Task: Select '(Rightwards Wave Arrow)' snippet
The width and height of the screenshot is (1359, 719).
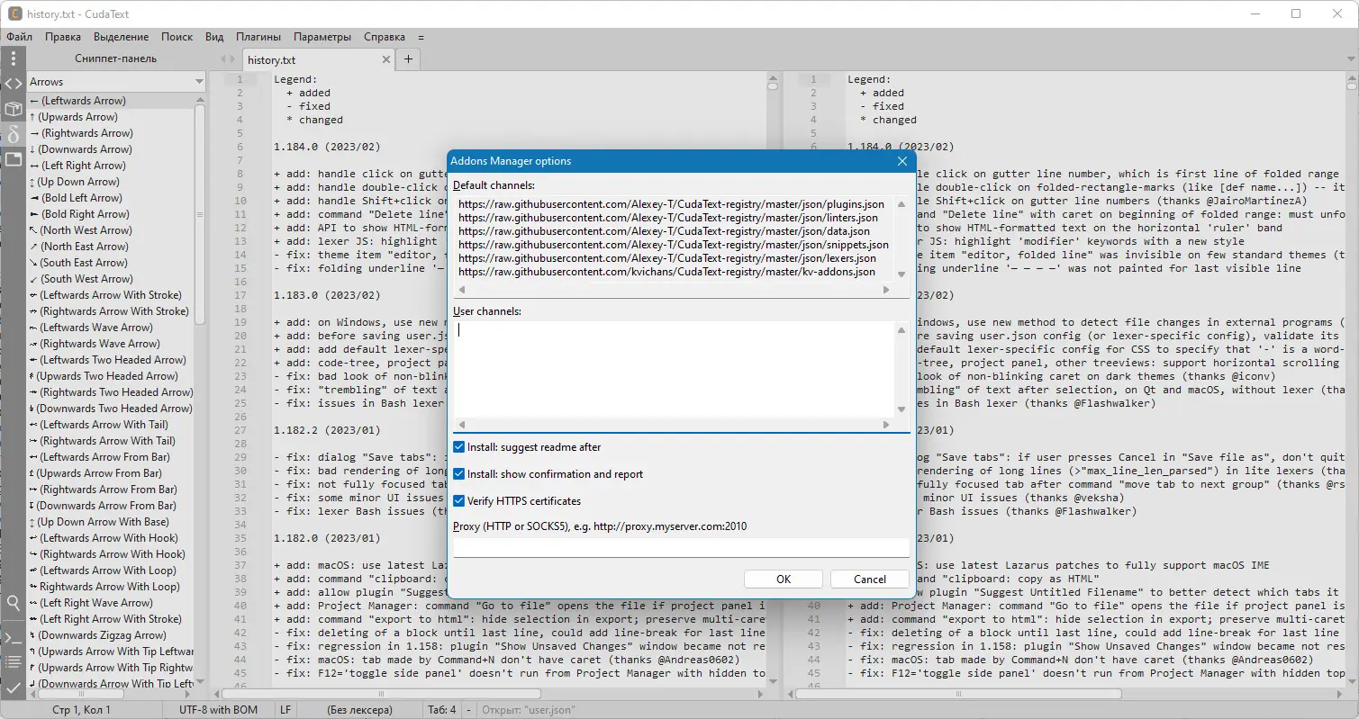Action: point(111,344)
